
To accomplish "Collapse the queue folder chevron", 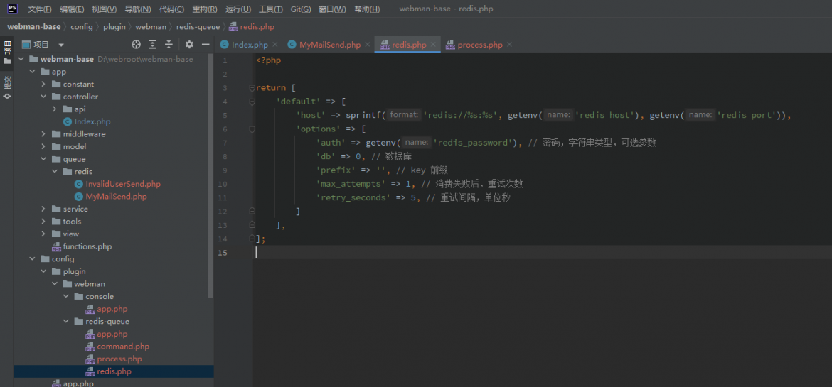I will click(x=43, y=159).
